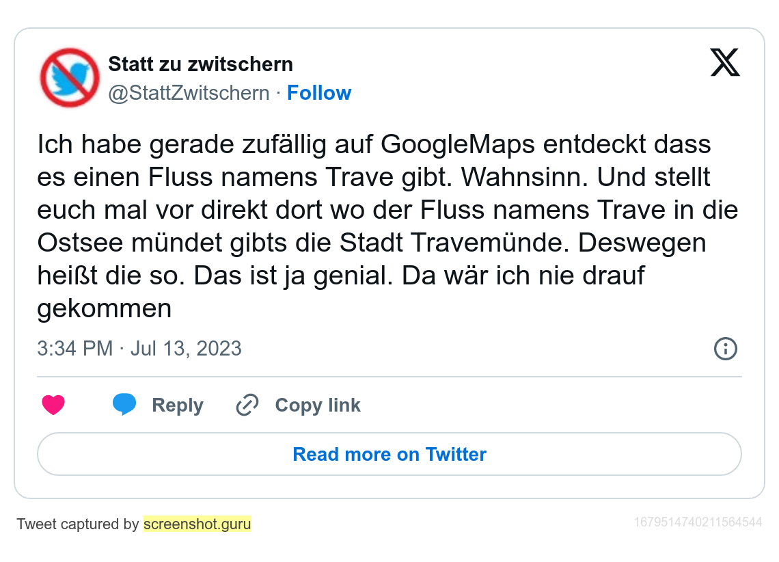Open the tweet info circle icon
779x562 pixels.
pyautogui.click(x=725, y=349)
